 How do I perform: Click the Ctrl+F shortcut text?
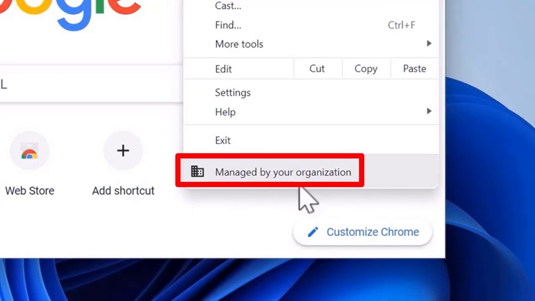[x=401, y=25]
